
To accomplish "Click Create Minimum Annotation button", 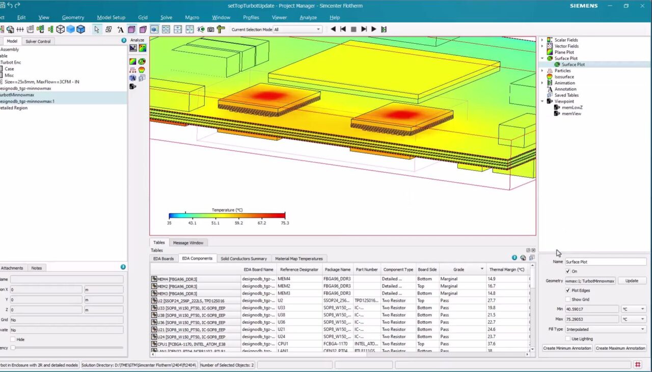I will 567,349.
